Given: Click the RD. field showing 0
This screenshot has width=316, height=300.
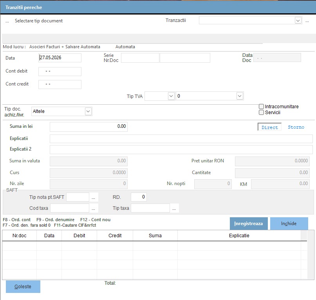Looking at the screenshot, I should point(139,197).
